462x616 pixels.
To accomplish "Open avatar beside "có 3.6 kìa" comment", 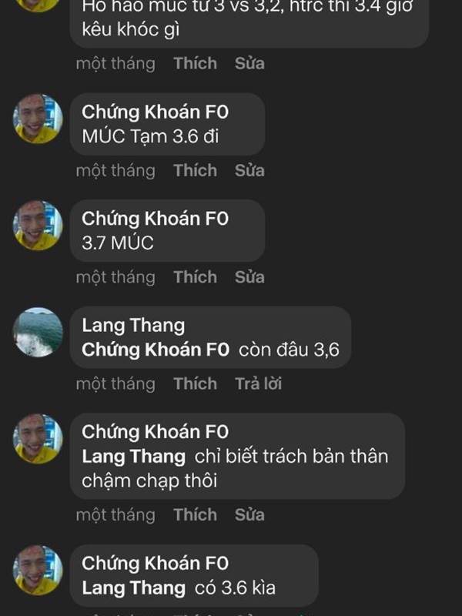I will click(38, 570).
